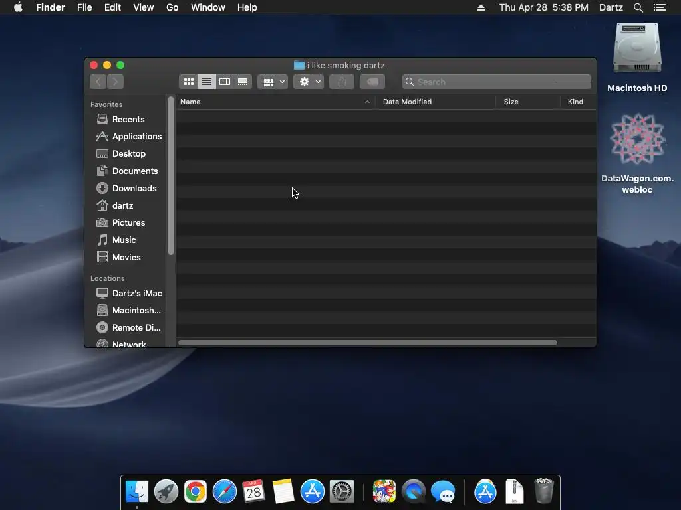The width and height of the screenshot is (681, 510).
Task: Open Spotlight search magnifier in menu bar
Action: coord(638,7)
